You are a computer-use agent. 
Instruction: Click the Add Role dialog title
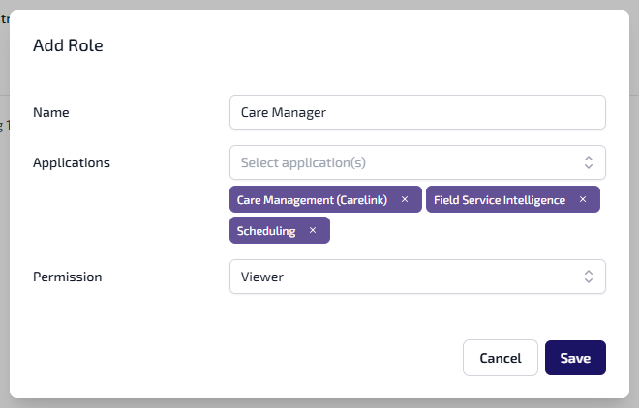point(68,44)
